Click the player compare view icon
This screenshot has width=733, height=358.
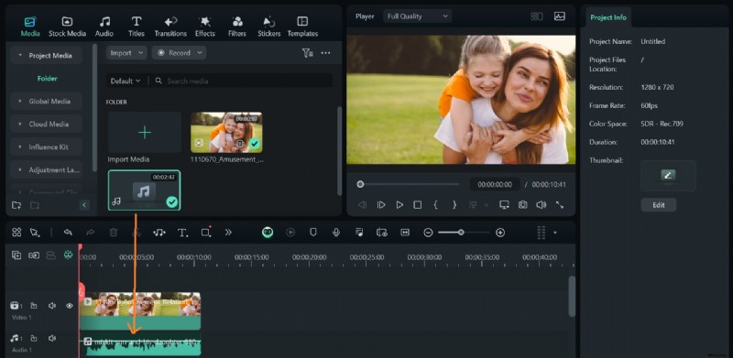[x=537, y=16]
